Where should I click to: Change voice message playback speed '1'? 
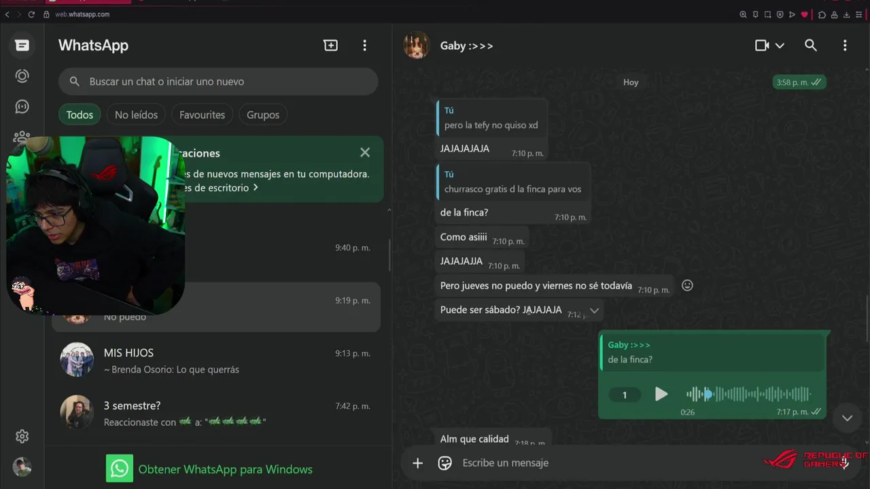624,395
